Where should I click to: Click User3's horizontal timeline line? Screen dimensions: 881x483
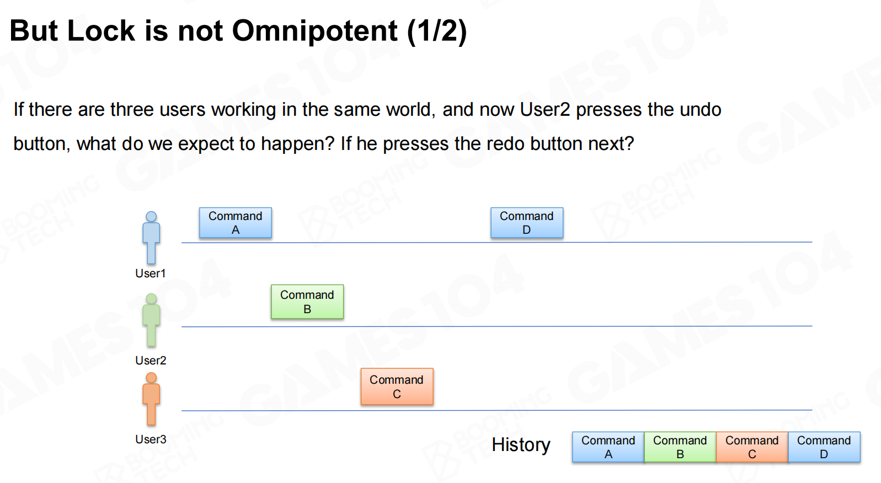(x=496, y=410)
